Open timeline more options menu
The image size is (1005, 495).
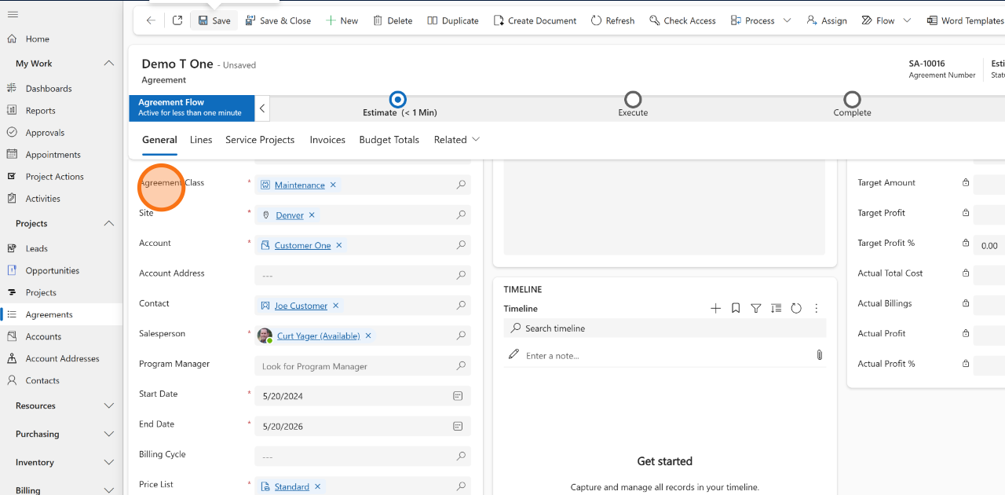[x=817, y=309]
